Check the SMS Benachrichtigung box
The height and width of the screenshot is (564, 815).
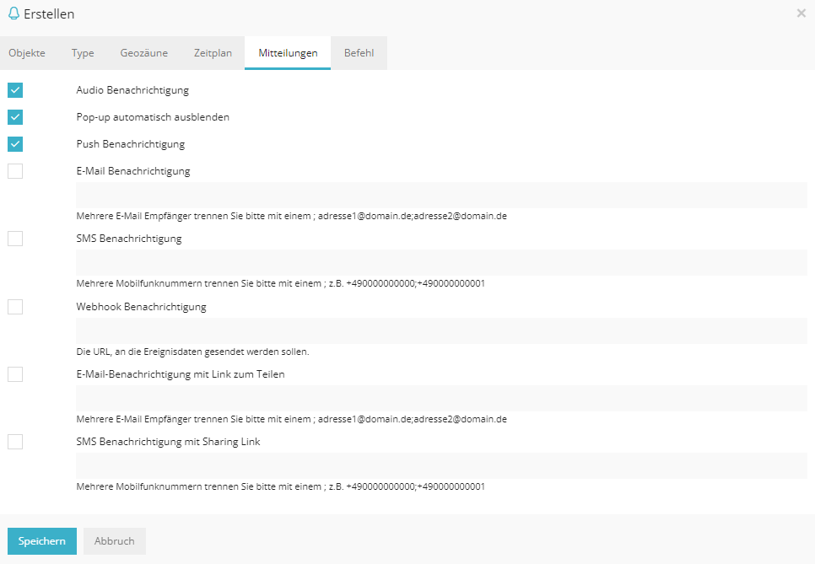coord(15,239)
